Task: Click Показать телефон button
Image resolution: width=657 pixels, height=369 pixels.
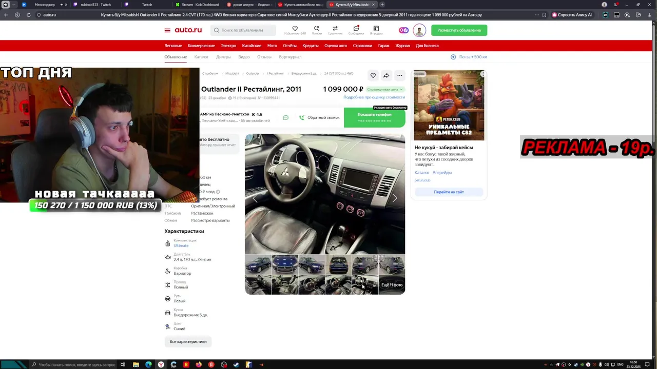Action: tap(374, 117)
